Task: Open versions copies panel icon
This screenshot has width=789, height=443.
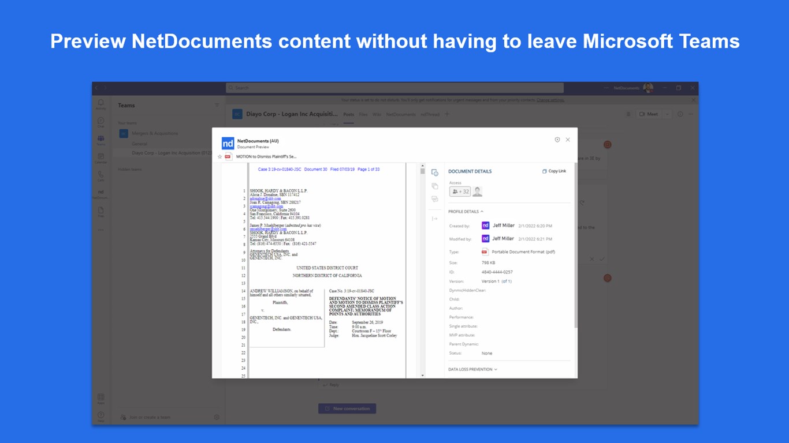Action: (x=435, y=186)
